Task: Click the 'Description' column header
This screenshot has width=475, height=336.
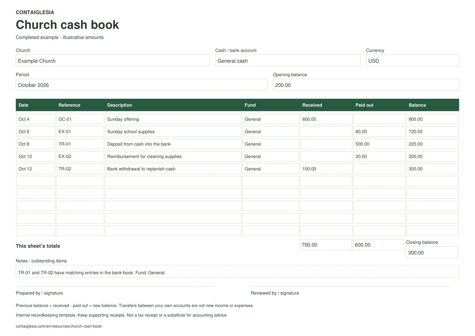Action: coord(120,105)
